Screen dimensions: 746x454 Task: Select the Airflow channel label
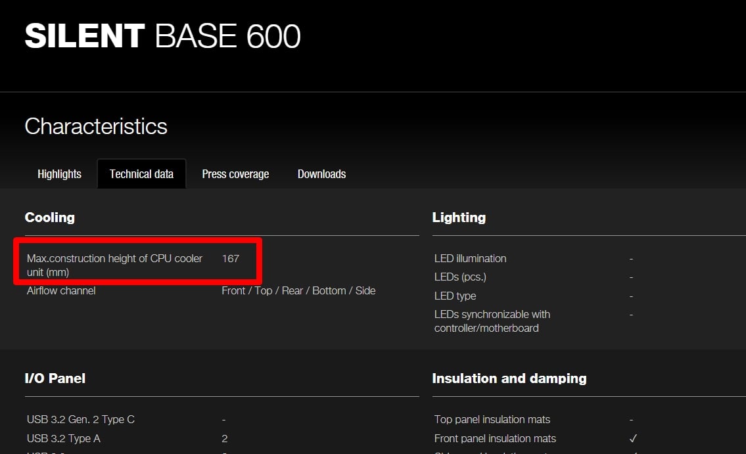pyautogui.click(x=61, y=291)
